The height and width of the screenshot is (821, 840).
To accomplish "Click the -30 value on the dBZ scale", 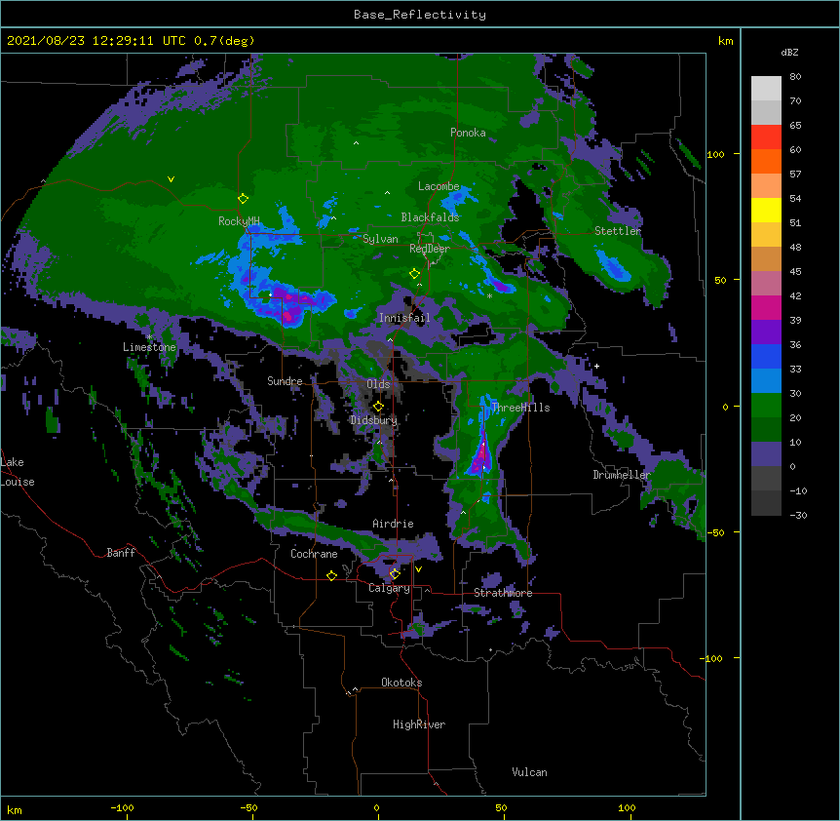I will (798, 516).
